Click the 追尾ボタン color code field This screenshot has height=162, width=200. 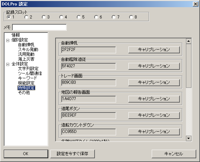coord(89,115)
